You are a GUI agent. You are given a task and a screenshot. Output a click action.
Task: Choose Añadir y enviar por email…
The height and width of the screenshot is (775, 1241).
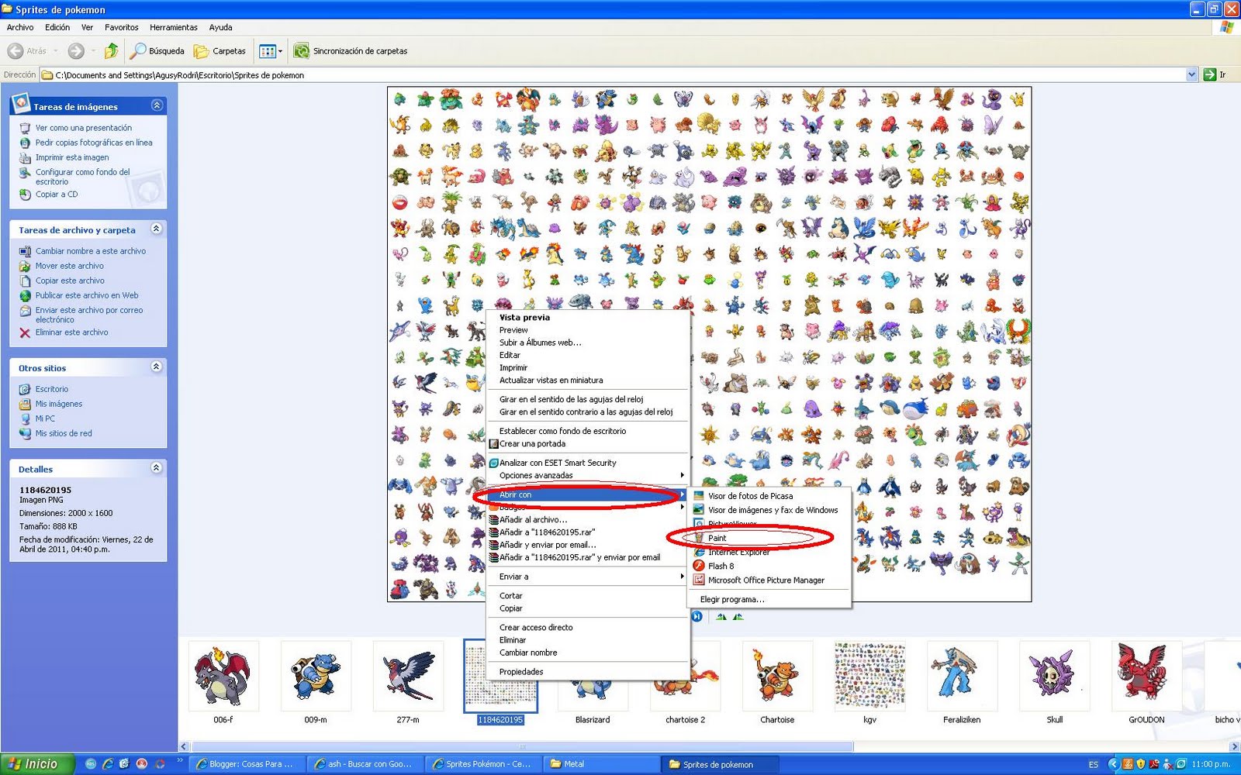pyautogui.click(x=548, y=545)
